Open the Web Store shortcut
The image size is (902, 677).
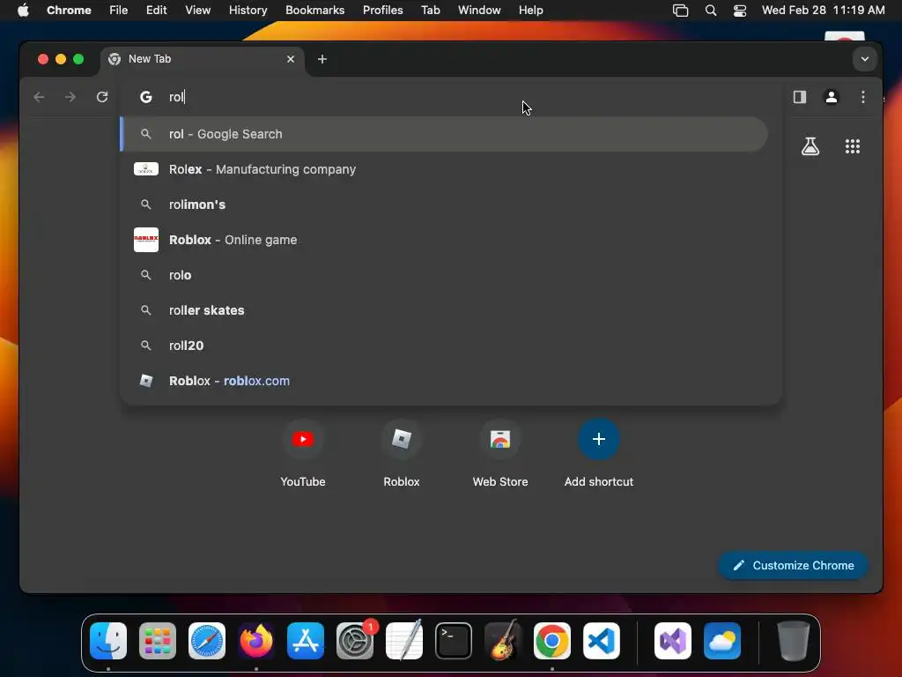pos(500,455)
